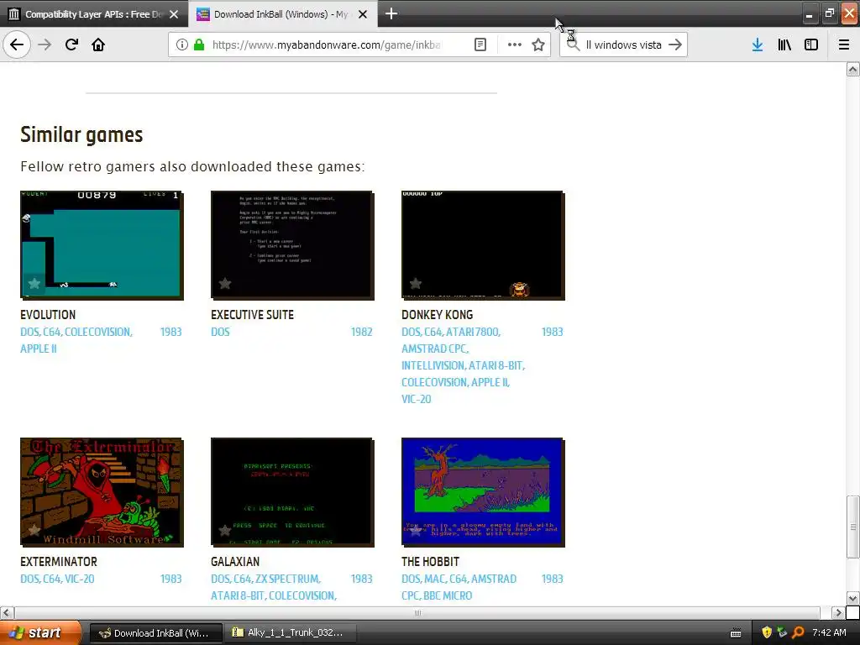This screenshot has width=860, height=645.
Task: Submit search with the arrow button
Action: click(675, 45)
